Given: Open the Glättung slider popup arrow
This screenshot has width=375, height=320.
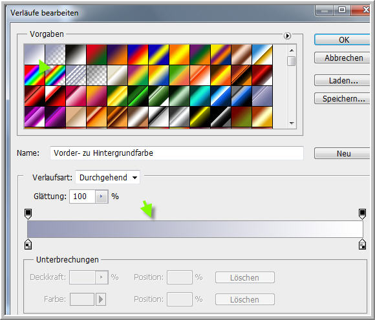Looking at the screenshot, I should (x=102, y=197).
